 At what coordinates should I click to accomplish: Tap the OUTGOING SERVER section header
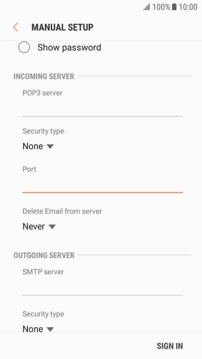click(x=44, y=255)
